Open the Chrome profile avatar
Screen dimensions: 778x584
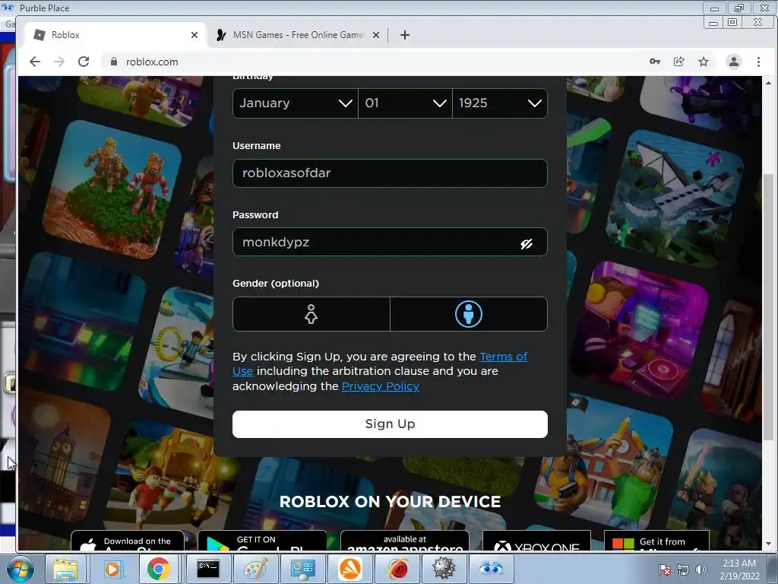(733, 62)
